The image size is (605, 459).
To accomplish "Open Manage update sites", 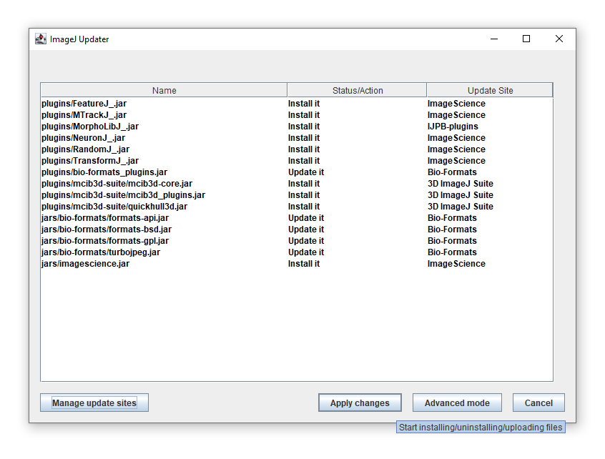I will coord(94,403).
